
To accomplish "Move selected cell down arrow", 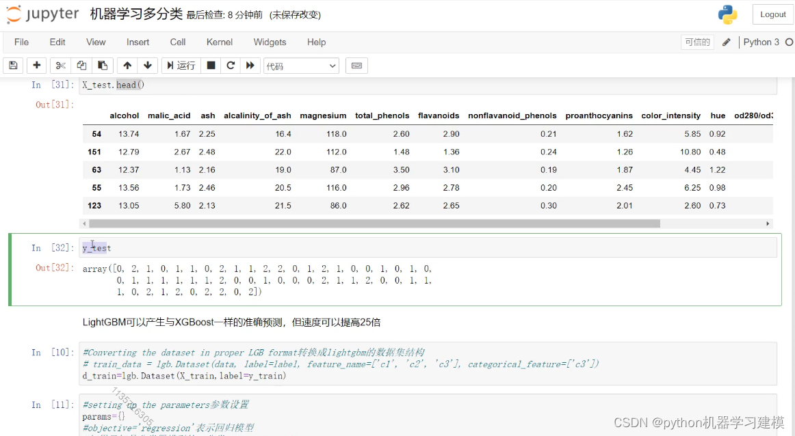I will tap(148, 66).
